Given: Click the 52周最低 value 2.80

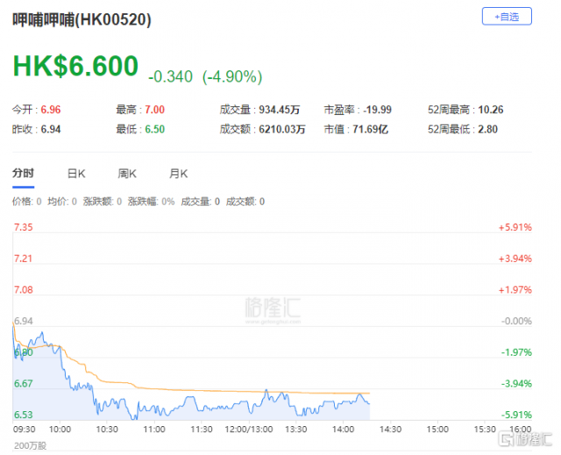Looking at the screenshot, I should tap(487, 129).
